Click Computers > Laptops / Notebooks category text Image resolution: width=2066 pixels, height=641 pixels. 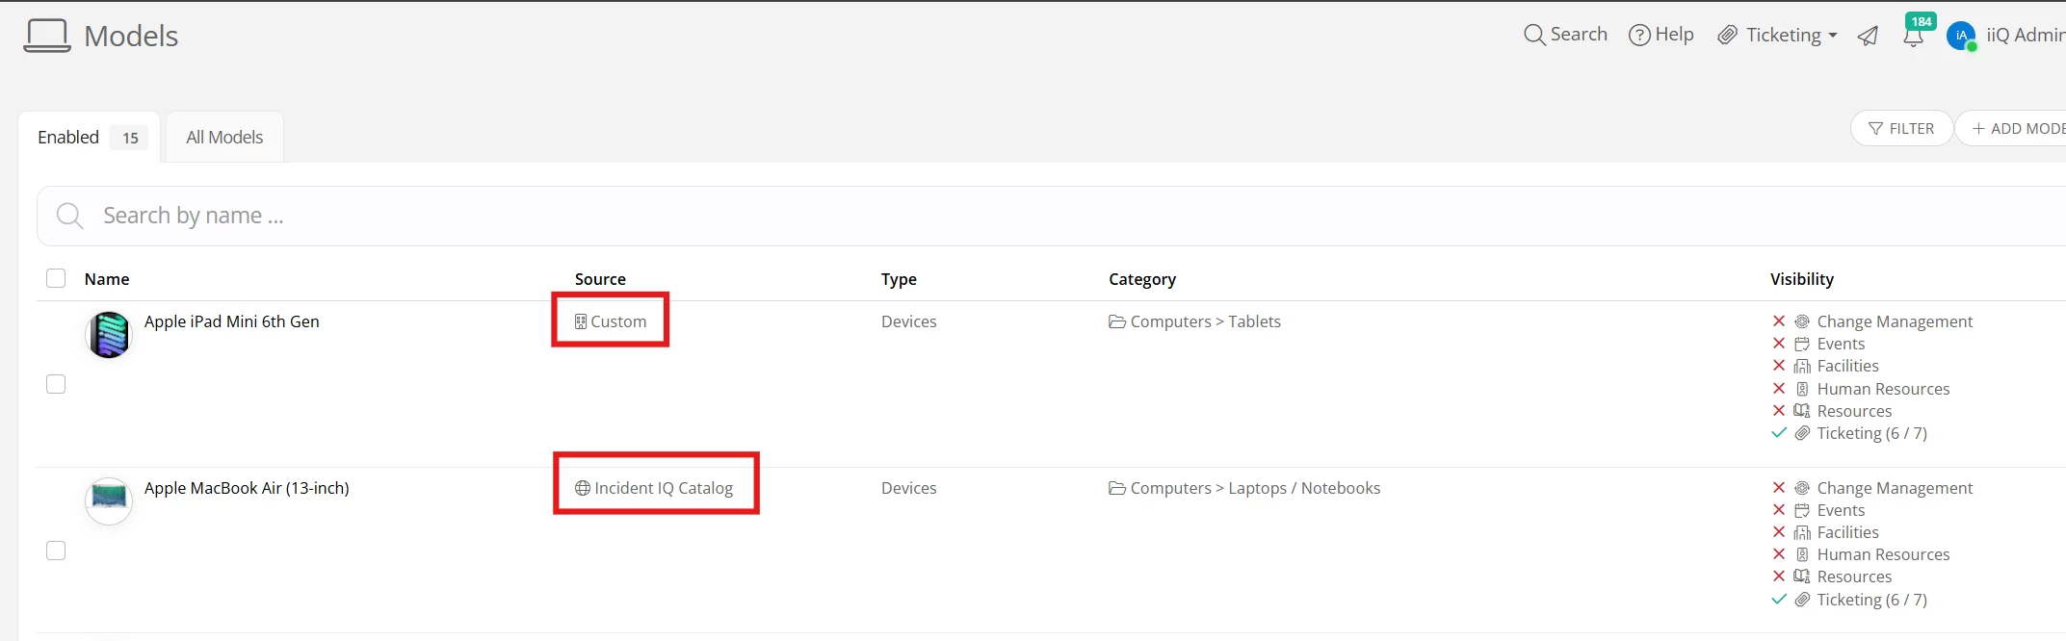[1255, 488]
